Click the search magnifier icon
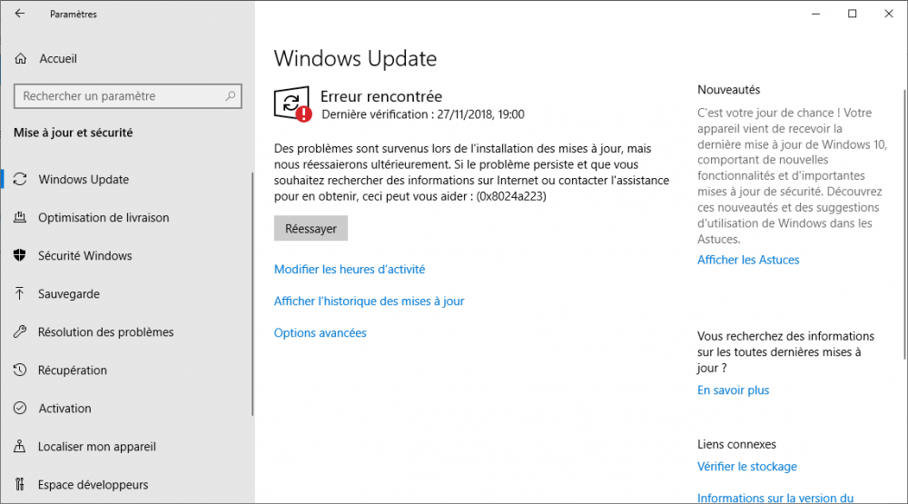The height and width of the screenshot is (504, 908). tap(231, 96)
